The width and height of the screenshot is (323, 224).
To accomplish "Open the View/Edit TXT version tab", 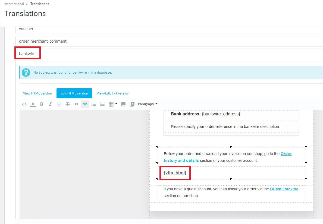I will (113, 93).
